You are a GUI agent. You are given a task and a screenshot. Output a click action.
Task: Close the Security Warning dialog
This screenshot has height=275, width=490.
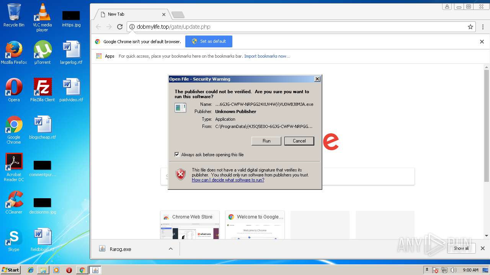tap(317, 79)
